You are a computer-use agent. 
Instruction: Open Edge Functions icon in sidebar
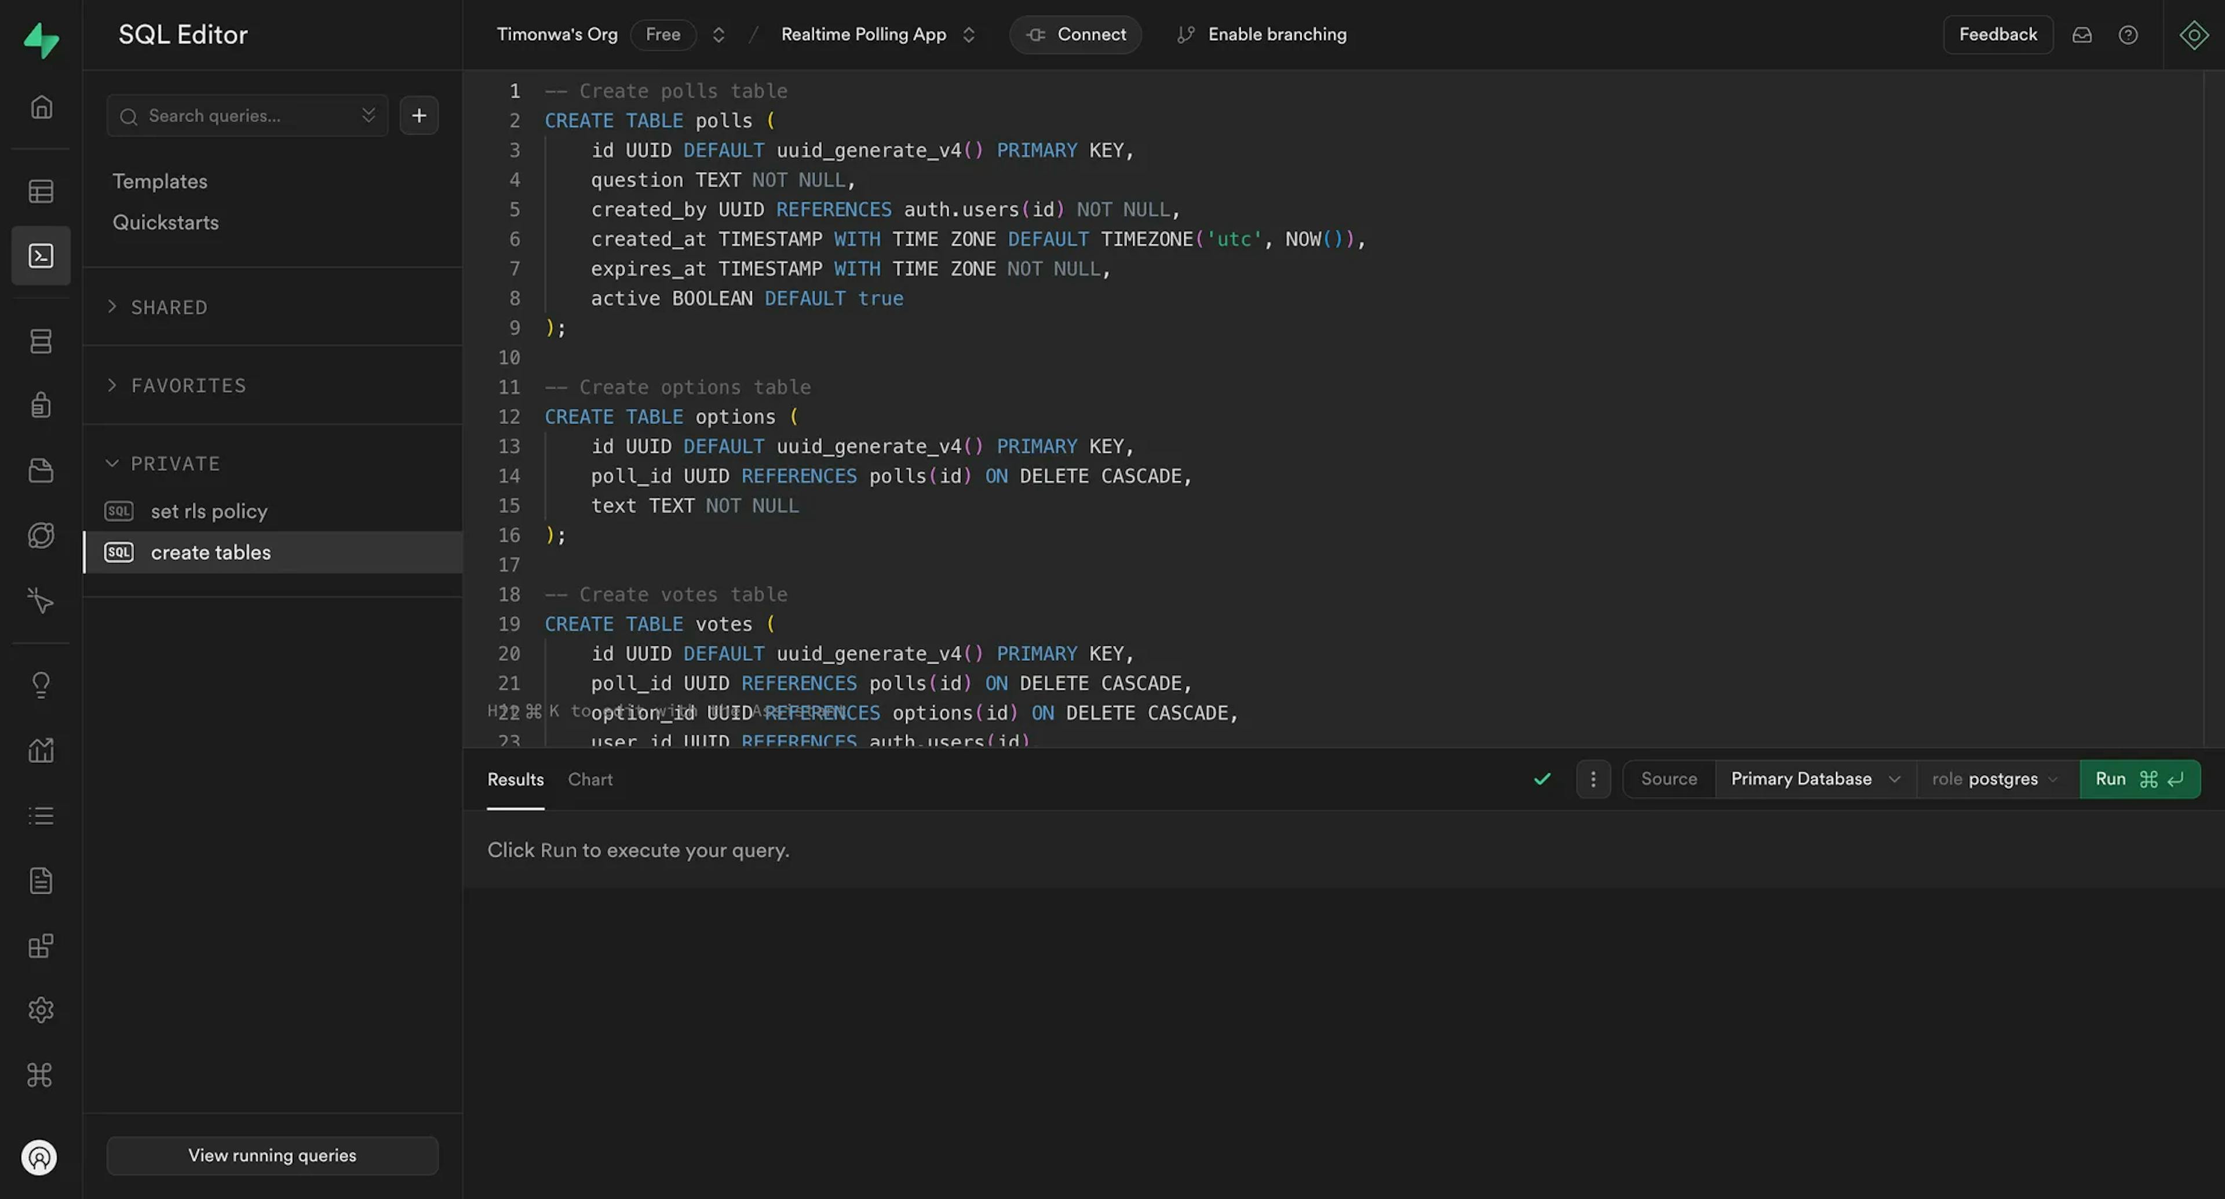(x=41, y=535)
